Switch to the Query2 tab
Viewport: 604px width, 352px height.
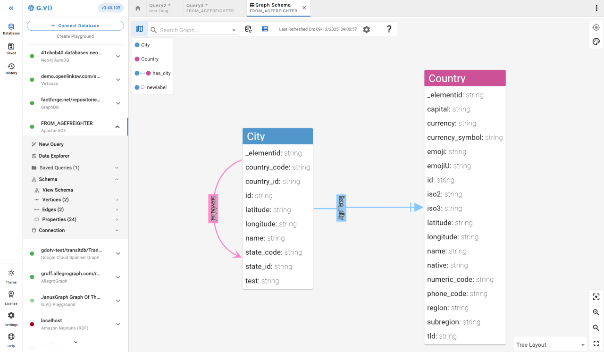(160, 8)
